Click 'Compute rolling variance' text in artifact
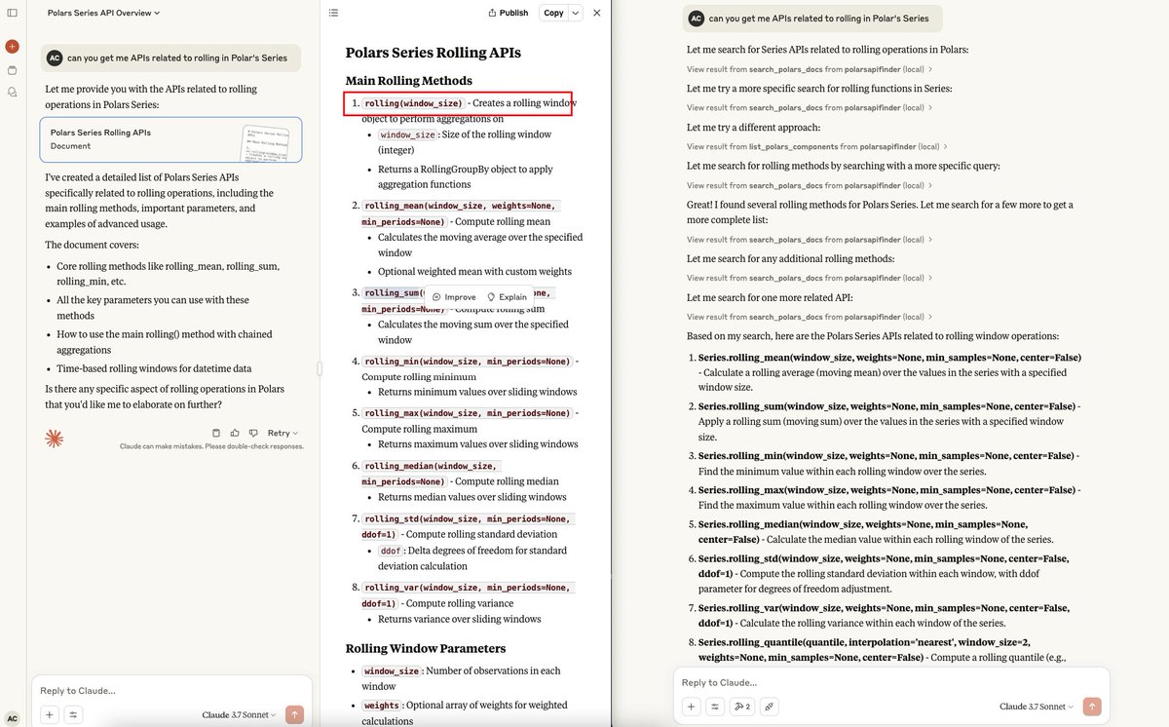This screenshot has height=727, width=1169. coord(460,603)
